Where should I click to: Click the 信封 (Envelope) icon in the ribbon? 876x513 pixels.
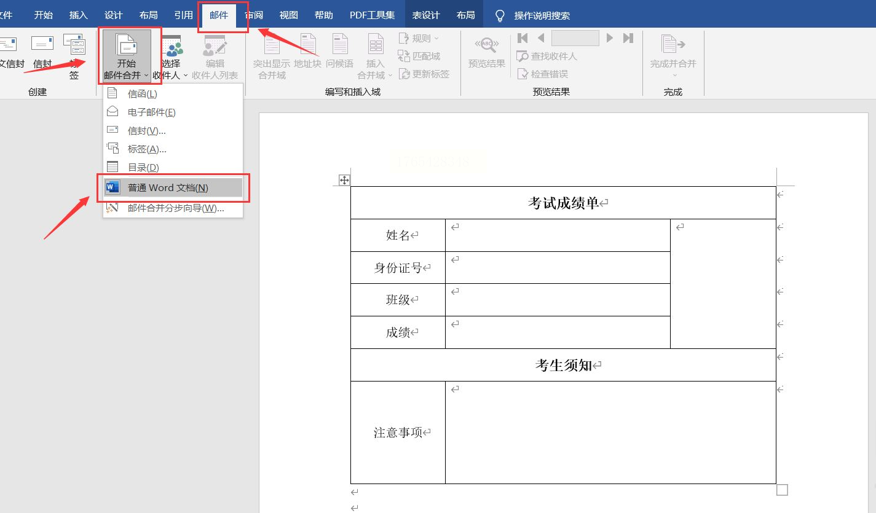pyautogui.click(x=42, y=45)
